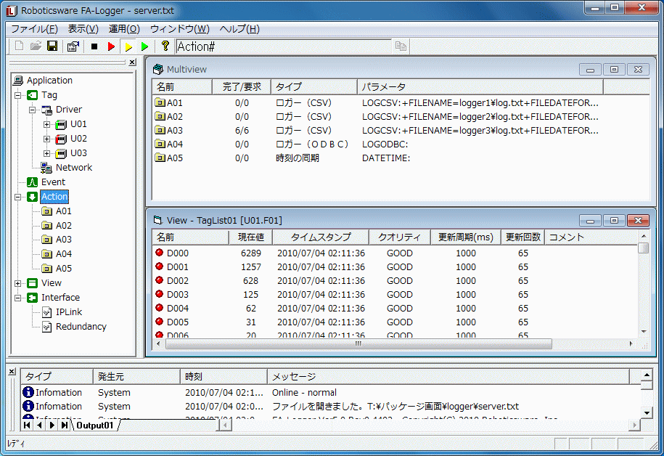This screenshot has width=664, height=456.
Task: Open a file with the folder icon
Action: click(x=36, y=46)
